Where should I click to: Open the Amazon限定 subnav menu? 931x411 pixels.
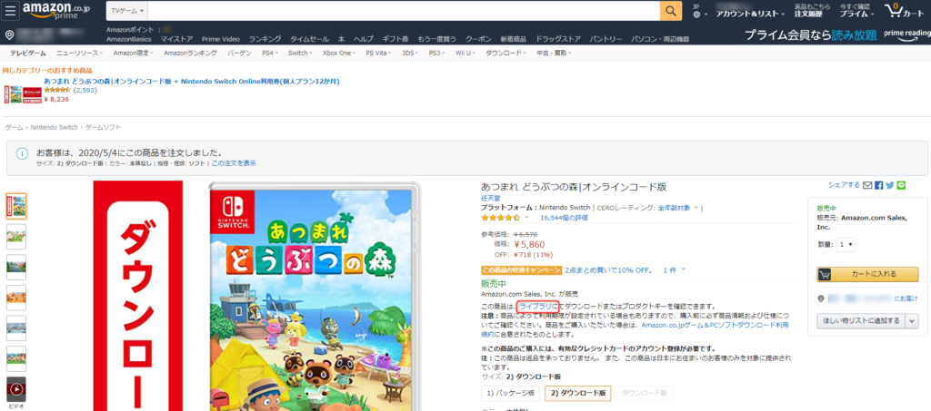134,53
